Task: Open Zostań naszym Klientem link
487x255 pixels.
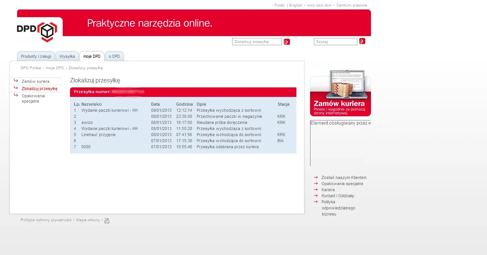Action: pyautogui.click(x=344, y=177)
